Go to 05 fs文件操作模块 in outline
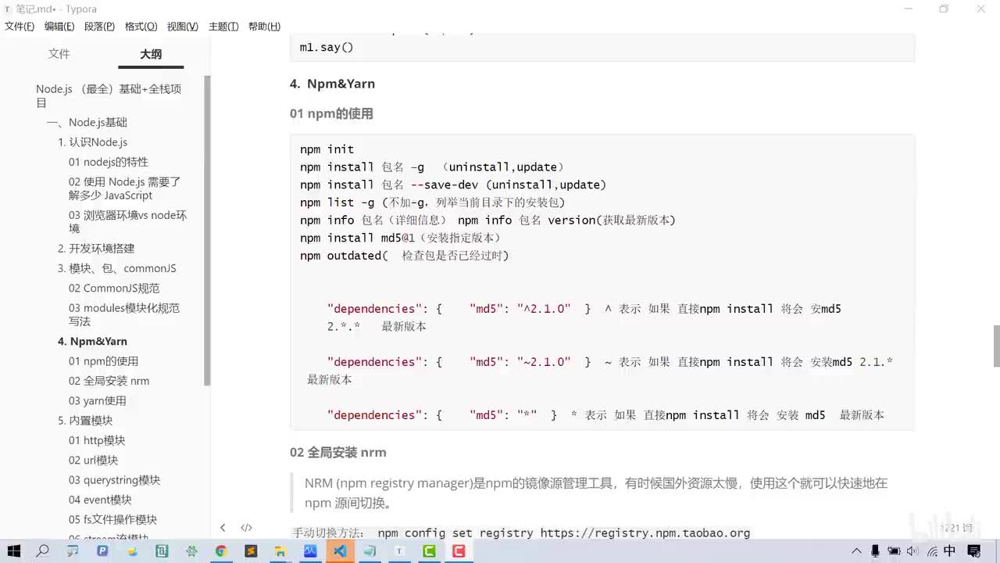The image size is (1000, 563). tap(112, 520)
